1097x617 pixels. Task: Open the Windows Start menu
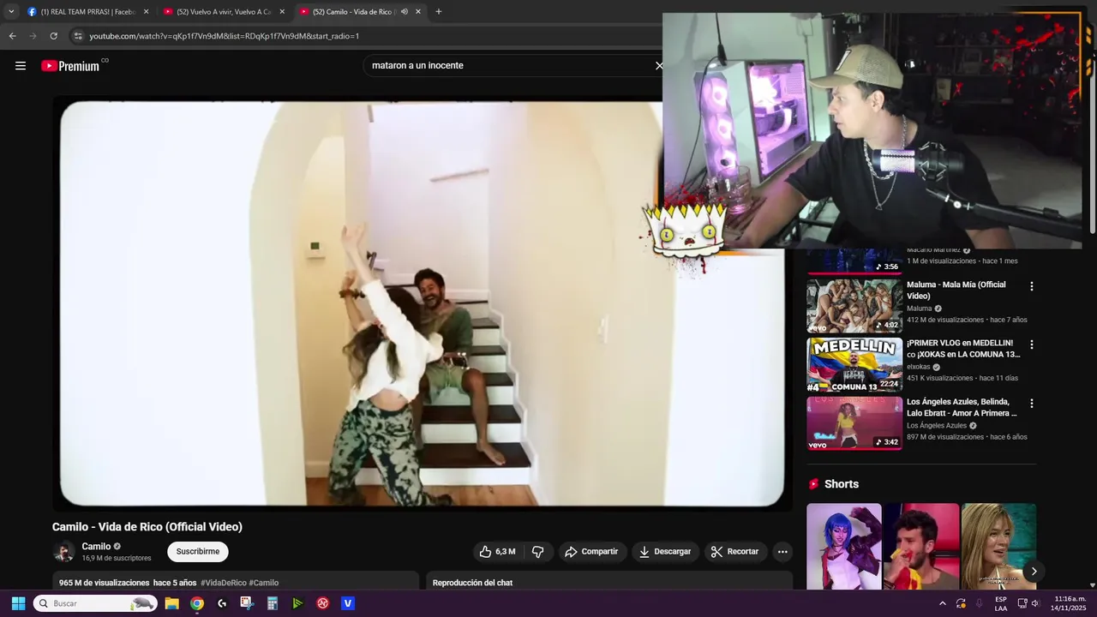pos(18,603)
